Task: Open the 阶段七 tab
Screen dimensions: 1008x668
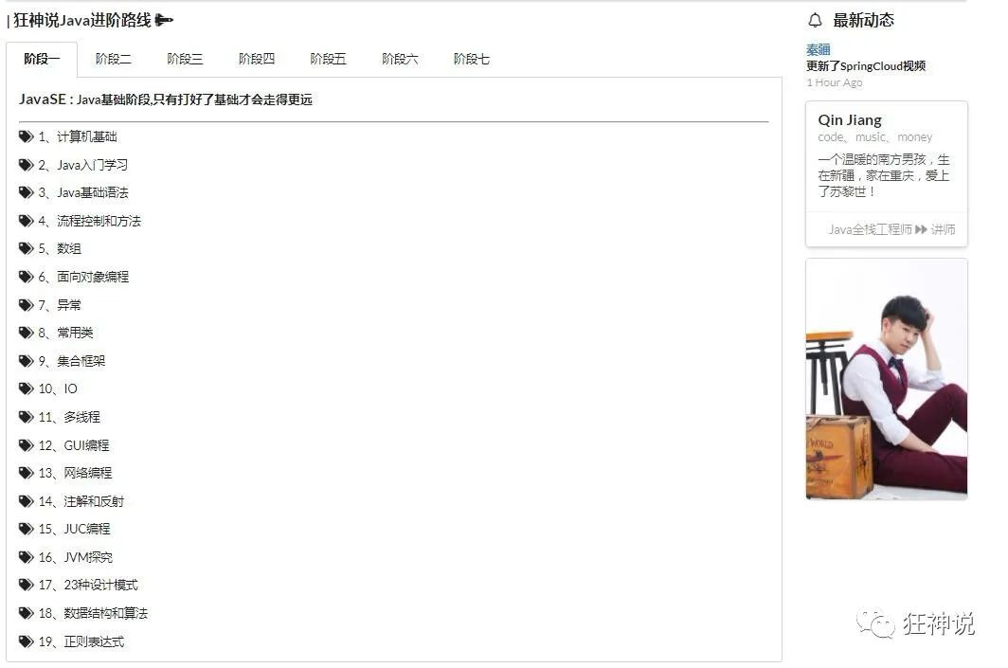Action: click(471, 58)
